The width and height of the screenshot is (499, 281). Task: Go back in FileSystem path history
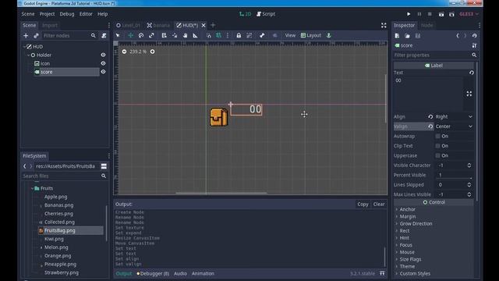(24, 166)
